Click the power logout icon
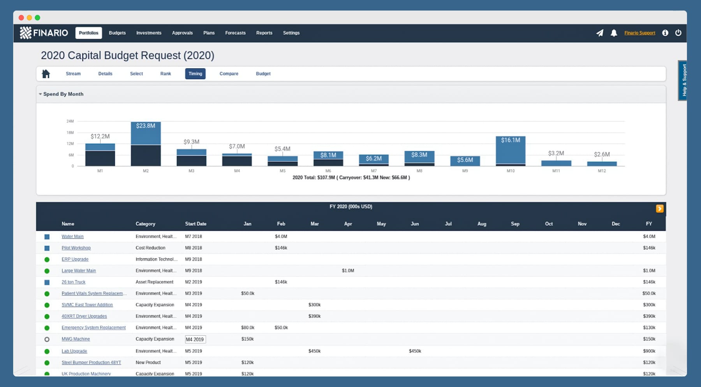Screen dimensions: 701x387 tap(678, 33)
